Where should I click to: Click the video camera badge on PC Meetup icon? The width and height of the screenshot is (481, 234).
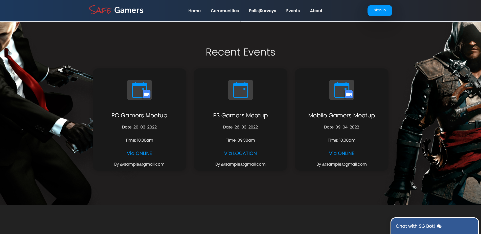tap(147, 94)
